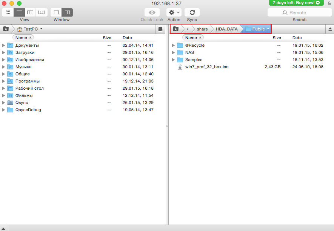The image size is (334, 231).
Task: Click the lock icon in title bar
Action: pos(329,3)
